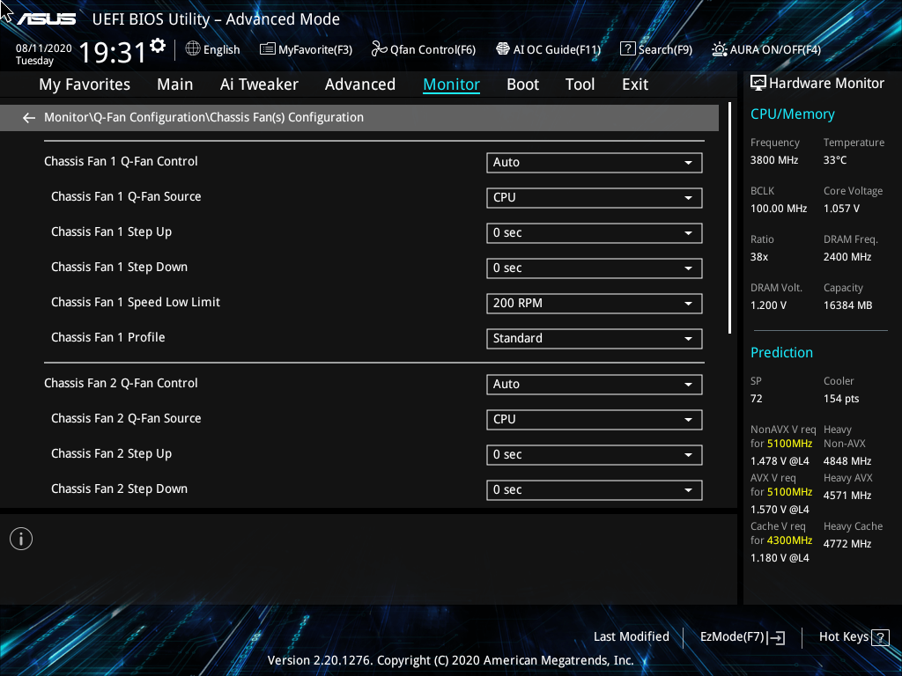Screen dimensions: 902x676
Task: Click the back arrow in the breadcrumb bar
Action: (29, 118)
